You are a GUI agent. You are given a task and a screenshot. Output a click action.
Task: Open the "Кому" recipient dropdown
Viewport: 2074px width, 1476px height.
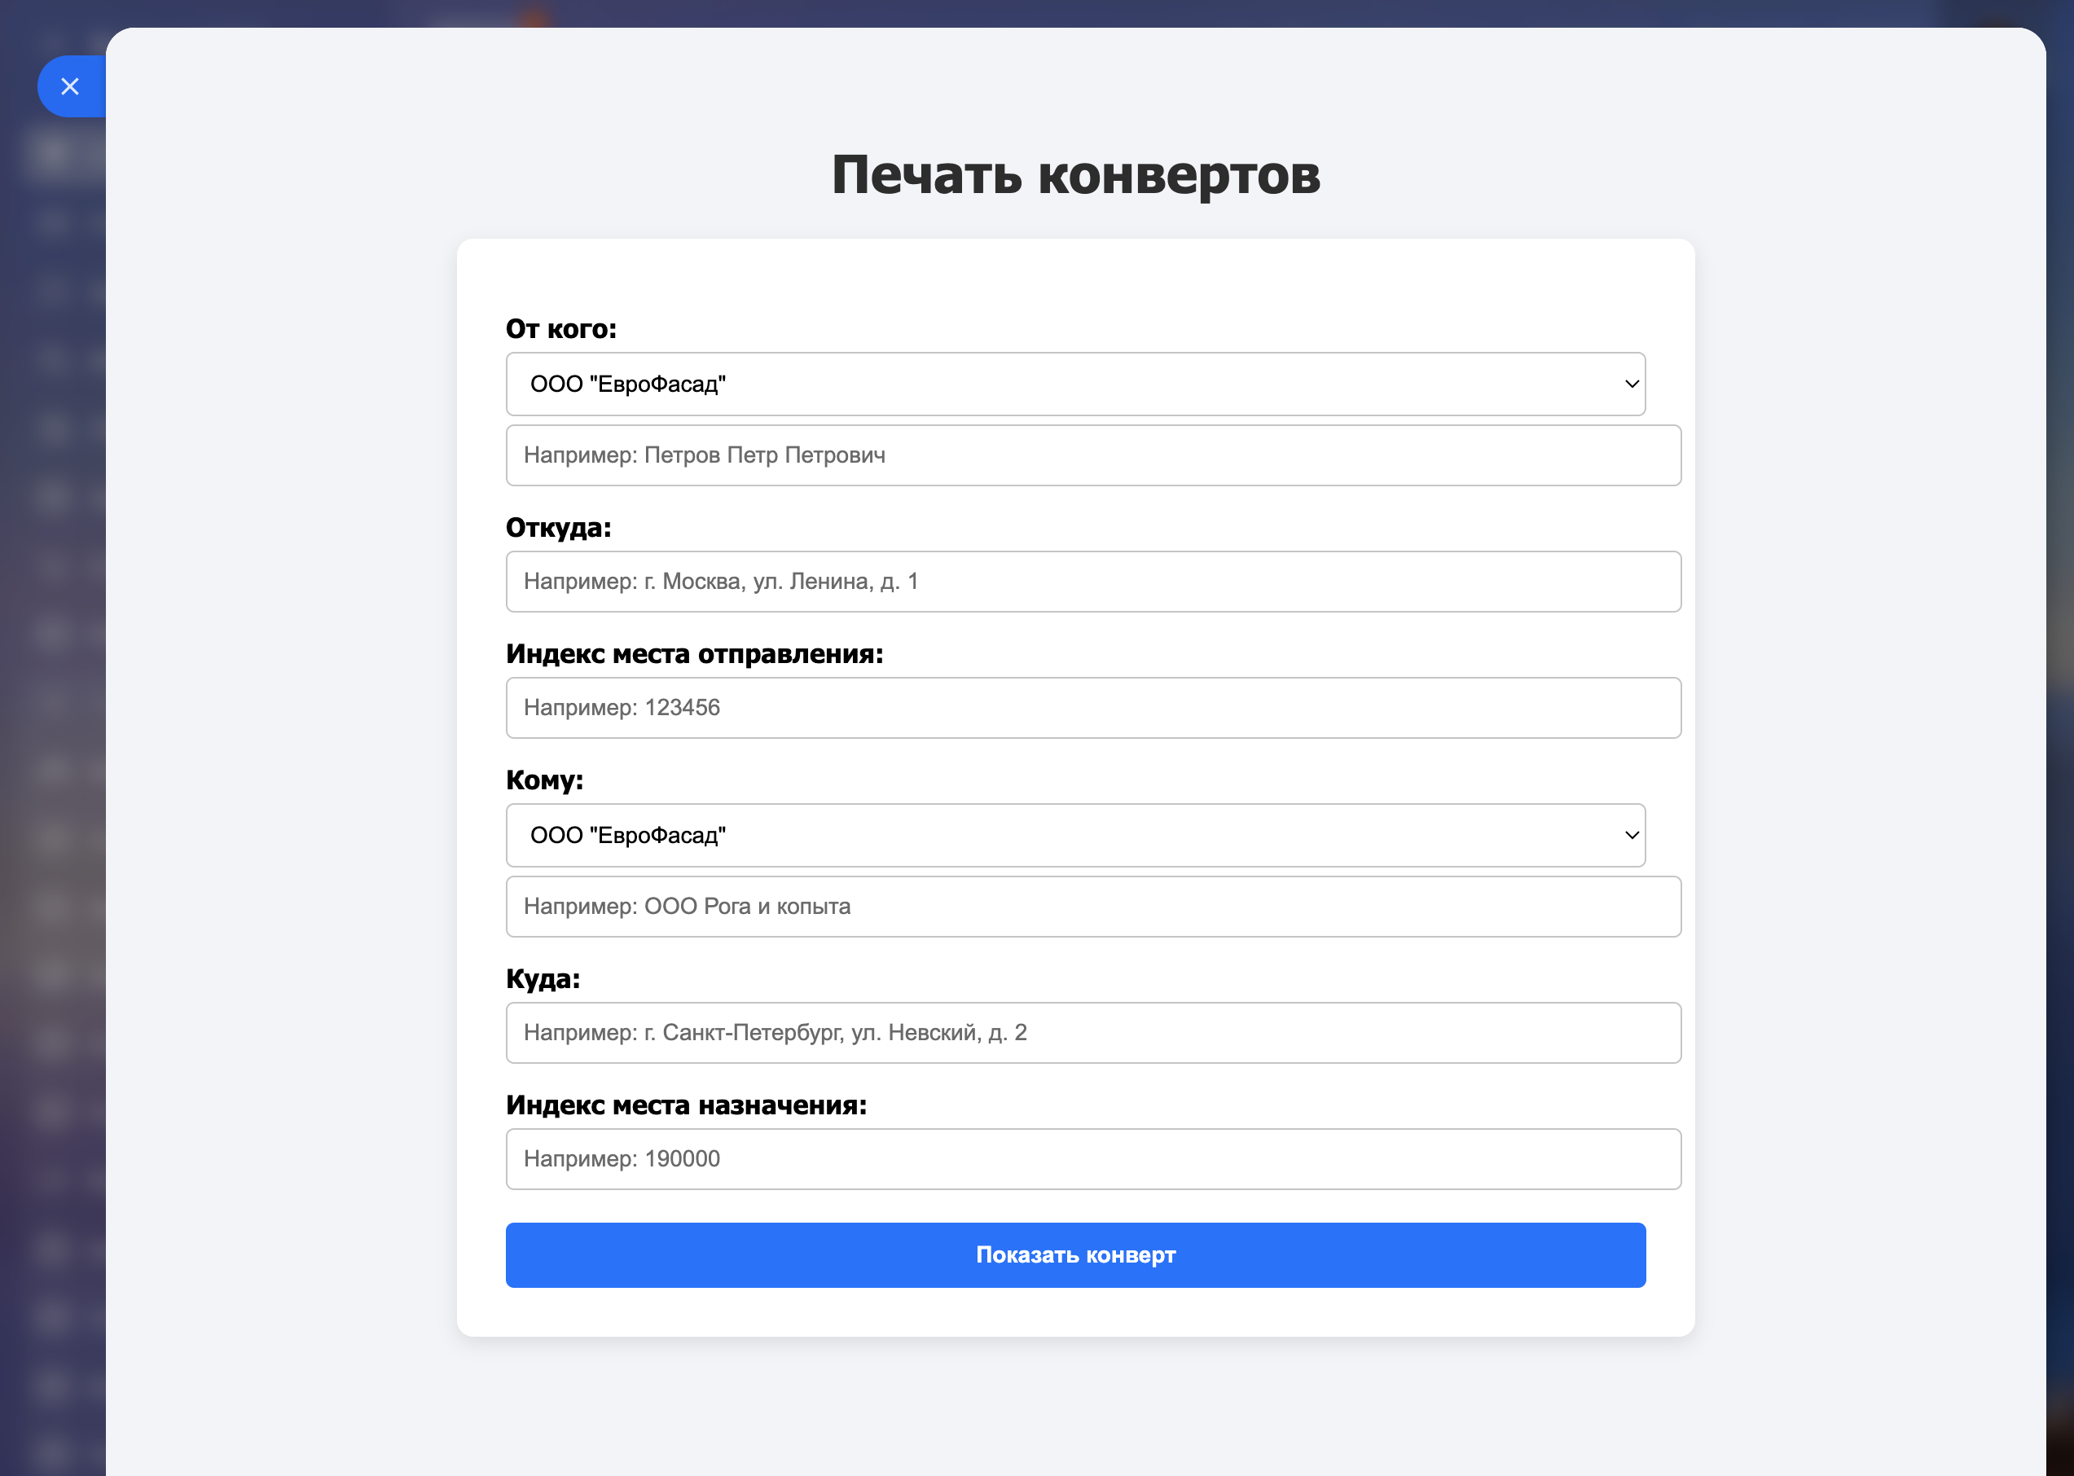pyautogui.click(x=1074, y=835)
